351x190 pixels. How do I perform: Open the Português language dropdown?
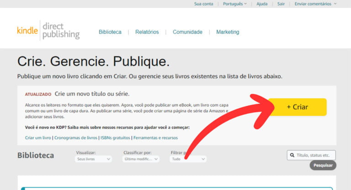[x=234, y=4]
